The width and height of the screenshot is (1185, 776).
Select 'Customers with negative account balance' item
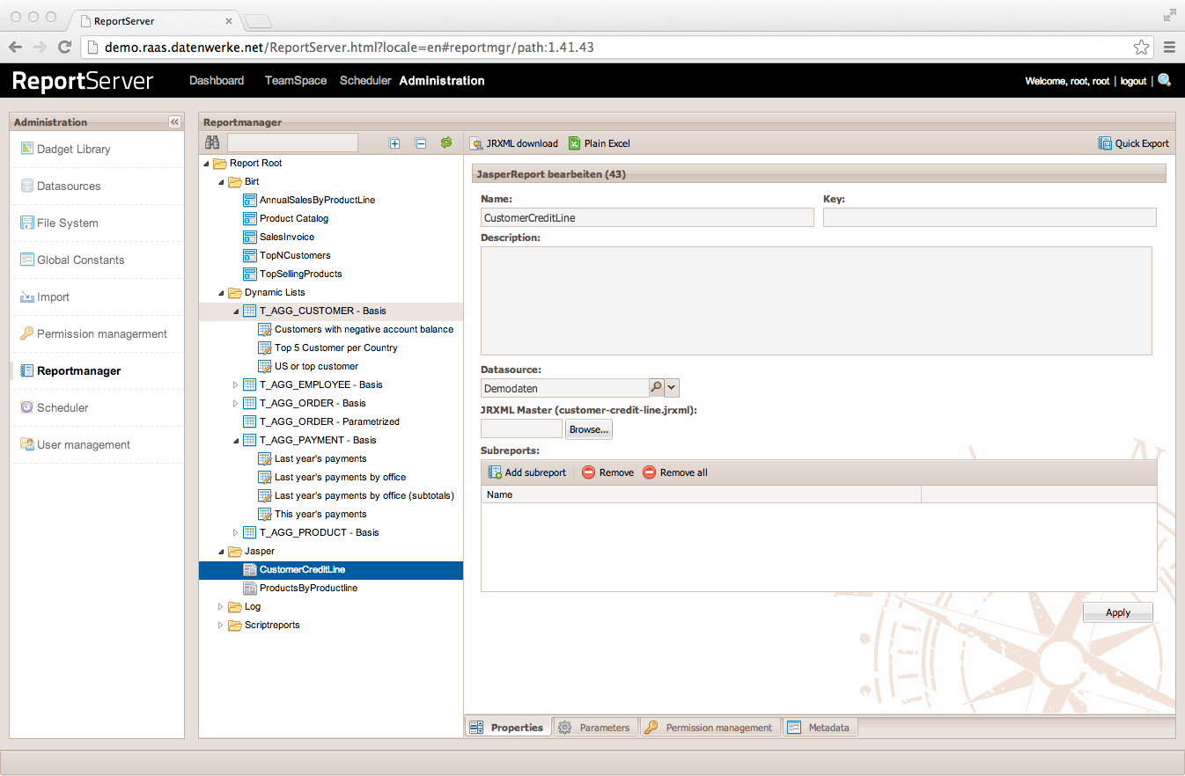pyautogui.click(x=364, y=329)
